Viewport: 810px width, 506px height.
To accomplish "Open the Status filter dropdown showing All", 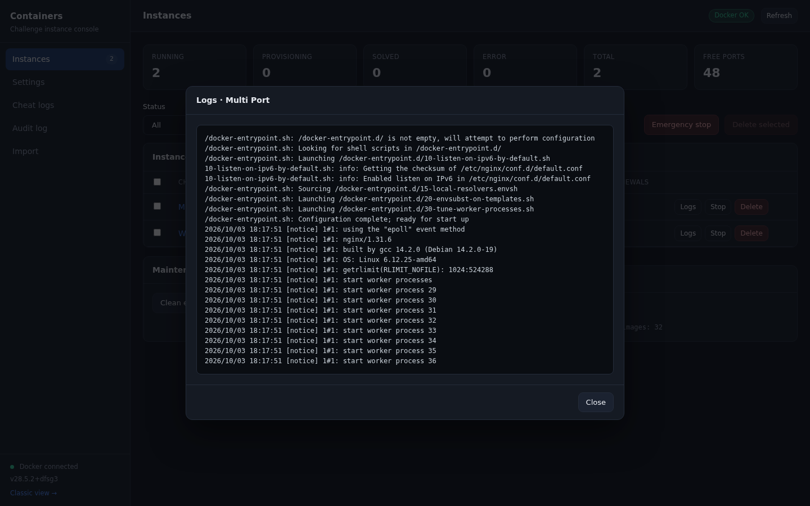I will click(164, 125).
